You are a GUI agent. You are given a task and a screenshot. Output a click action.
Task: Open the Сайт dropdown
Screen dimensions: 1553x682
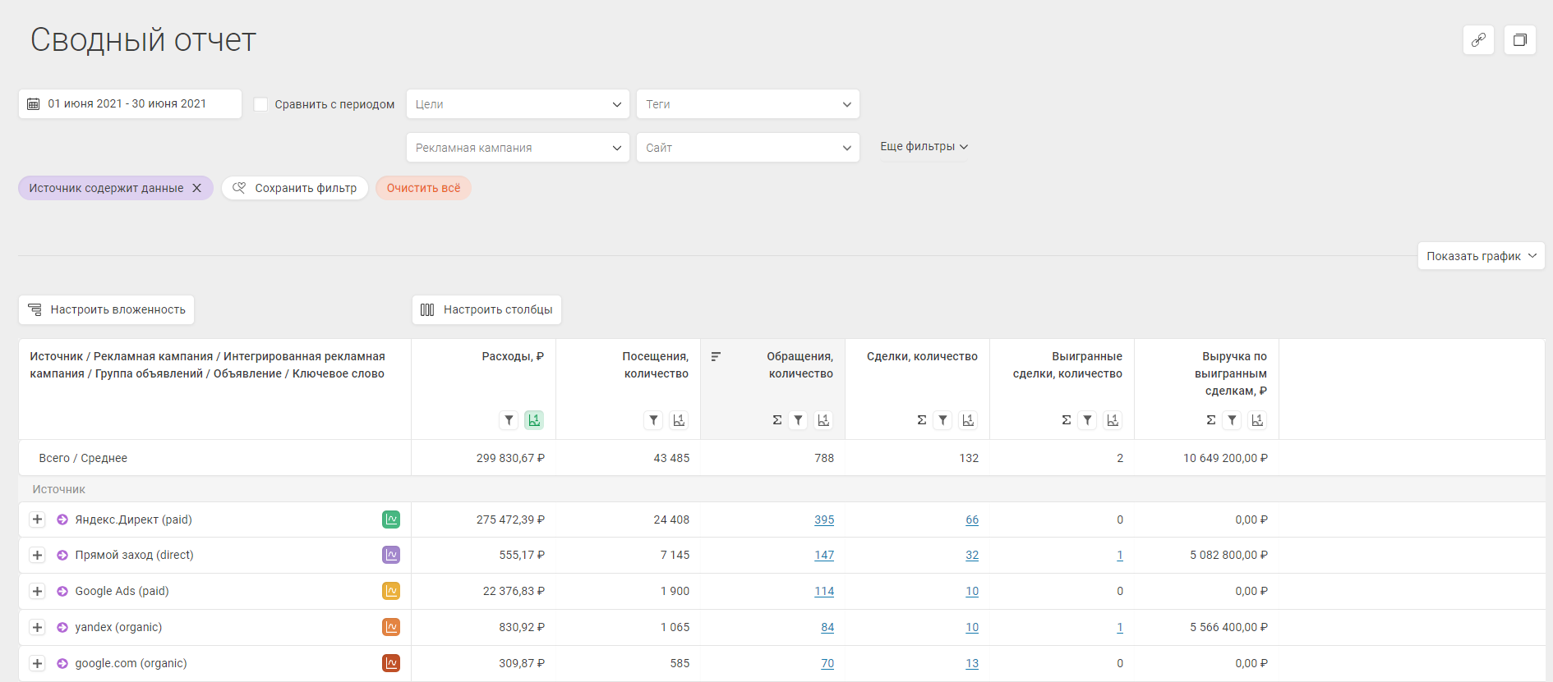click(748, 148)
